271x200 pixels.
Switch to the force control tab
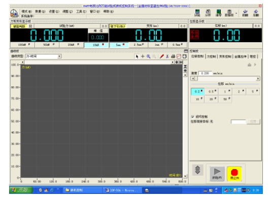tap(212, 56)
